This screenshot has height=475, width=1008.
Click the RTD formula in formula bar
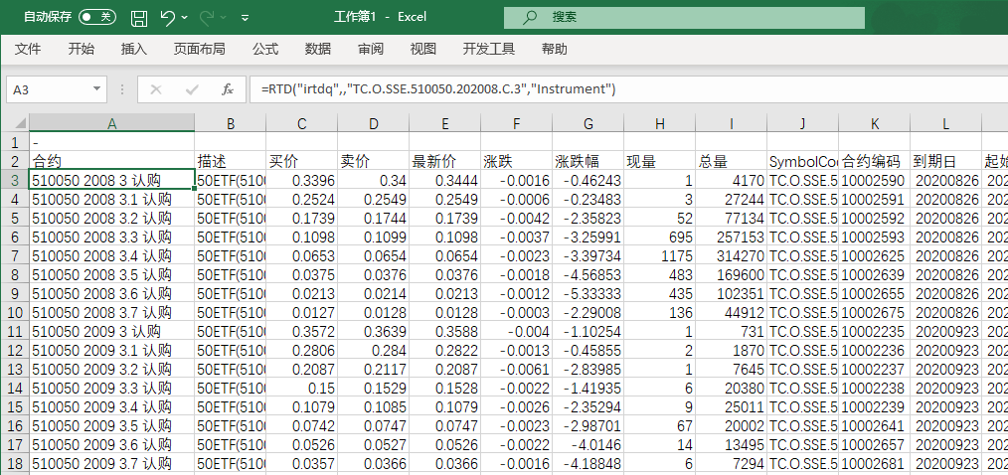(438, 89)
